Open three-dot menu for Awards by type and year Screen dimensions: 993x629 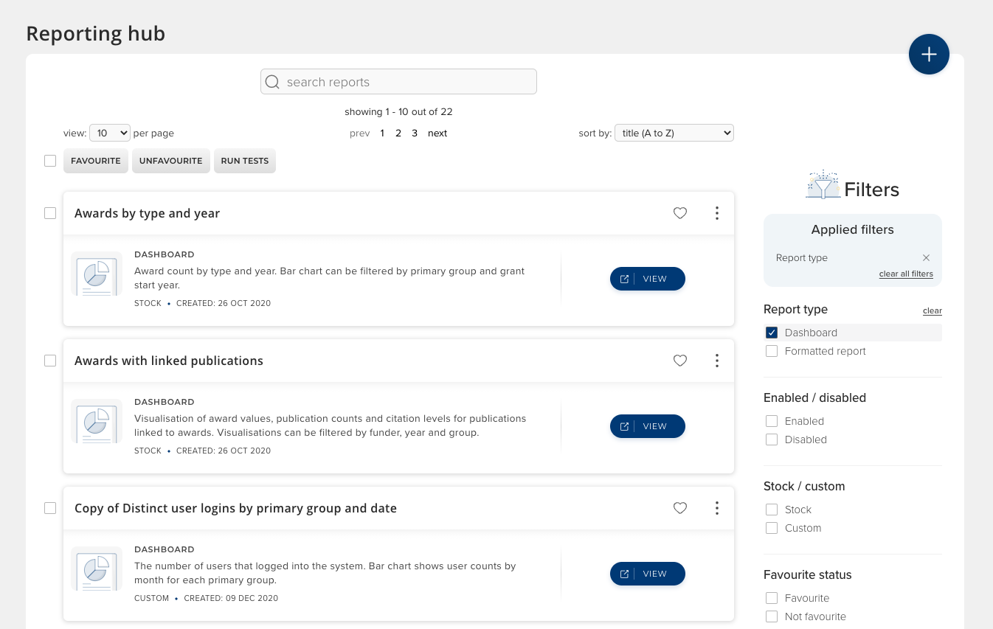click(716, 213)
